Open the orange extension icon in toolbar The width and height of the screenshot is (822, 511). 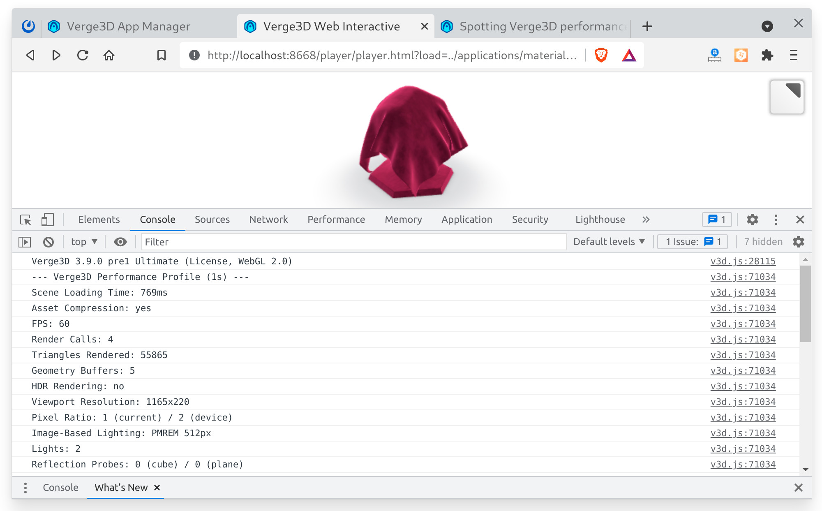[x=741, y=55]
